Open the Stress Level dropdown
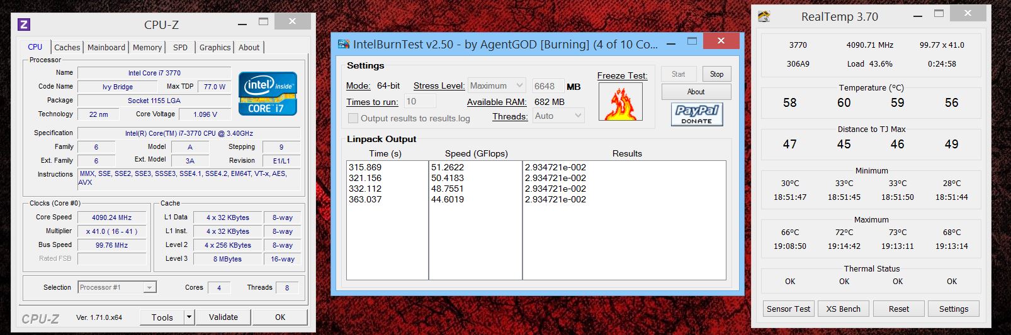This screenshot has width=1011, height=335. (x=497, y=85)
